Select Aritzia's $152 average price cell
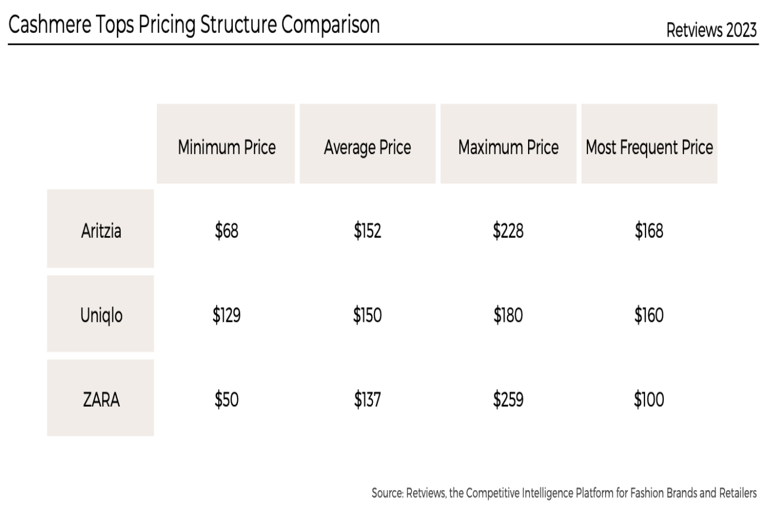Image resolution: width=763 pixels, height=509 pixels. [367, 231]
